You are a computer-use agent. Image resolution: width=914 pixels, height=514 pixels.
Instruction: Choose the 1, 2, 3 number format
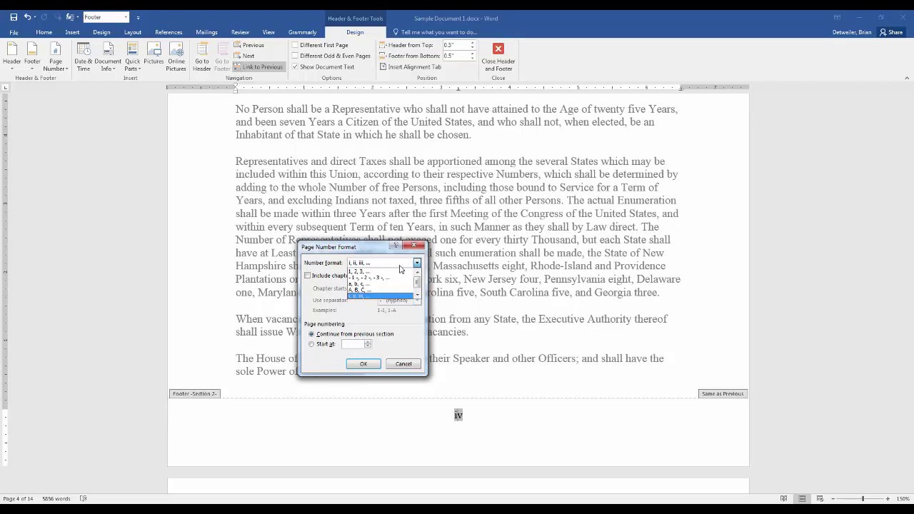380,271
